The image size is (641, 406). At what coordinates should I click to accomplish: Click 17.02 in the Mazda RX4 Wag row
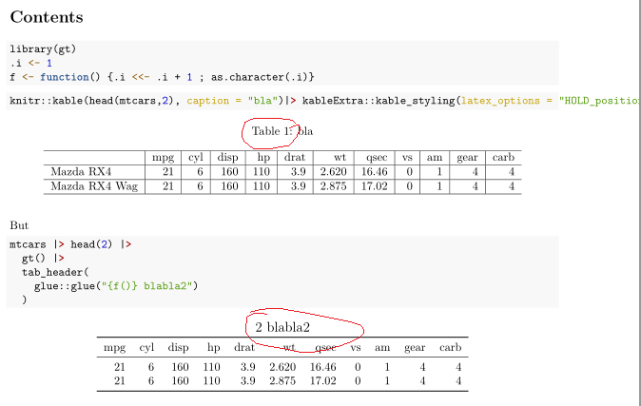(375, 186)
